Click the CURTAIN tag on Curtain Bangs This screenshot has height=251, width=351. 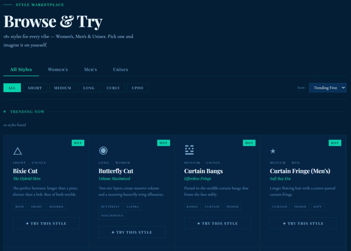click(212, 207)
